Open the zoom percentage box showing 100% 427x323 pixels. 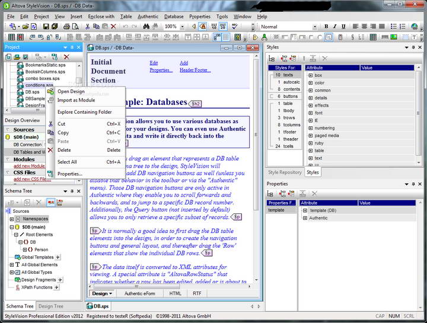tap(173, 27)
